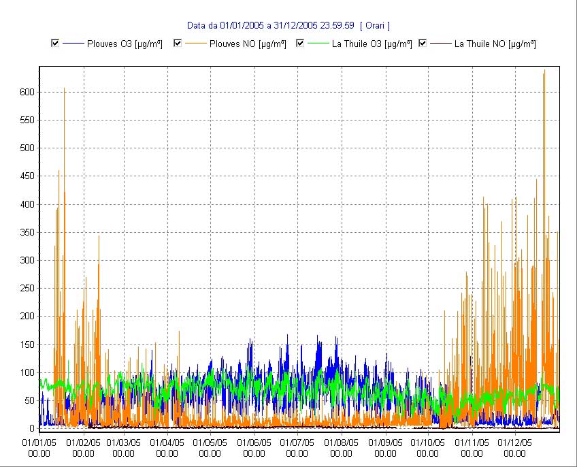
Task: Click the Plouves O3 legend label
Action: pyautogui.click(x=125, y=44)
